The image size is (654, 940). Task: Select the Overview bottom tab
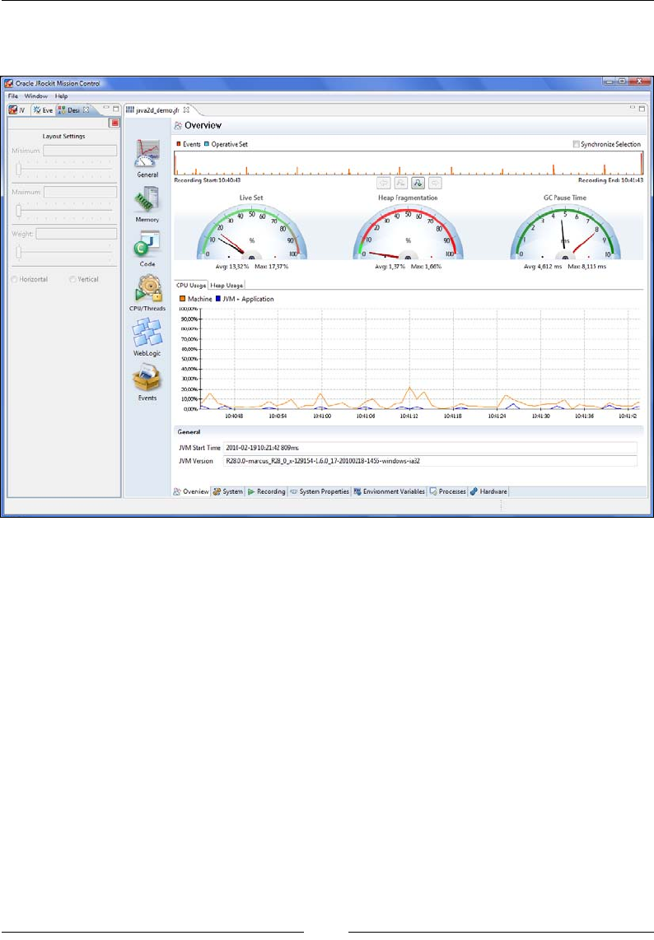pyautogui.click(x=191, y=491)
